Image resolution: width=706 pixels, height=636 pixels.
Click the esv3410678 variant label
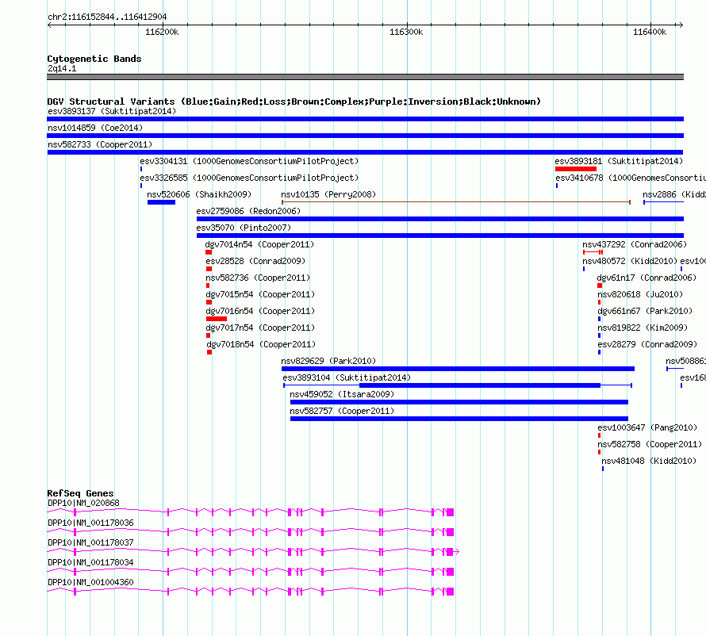click(631, 178)
